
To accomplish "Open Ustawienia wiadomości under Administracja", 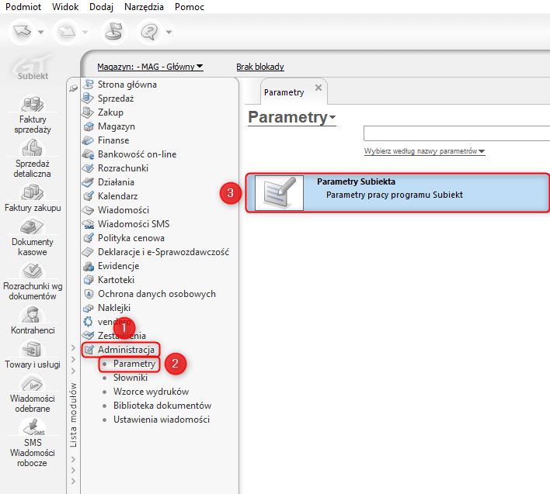I will (162, 420).
